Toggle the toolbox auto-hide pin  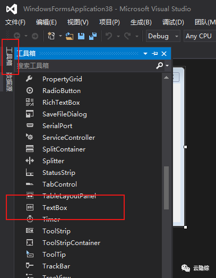(154, 53)
